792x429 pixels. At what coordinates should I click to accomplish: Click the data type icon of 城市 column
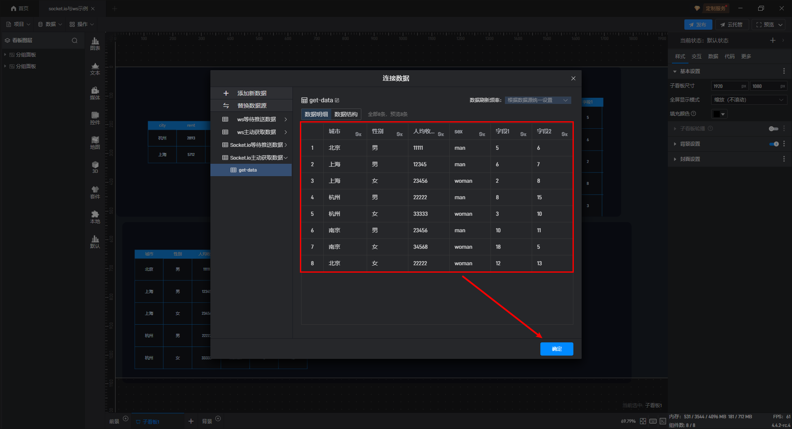coord(358,134)
